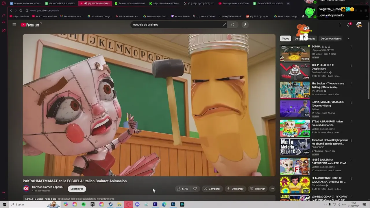The width and height of the screenshot is (370, 208).
Task: Open File Explorer from the taskbar
Action: [x=119, y=205]
